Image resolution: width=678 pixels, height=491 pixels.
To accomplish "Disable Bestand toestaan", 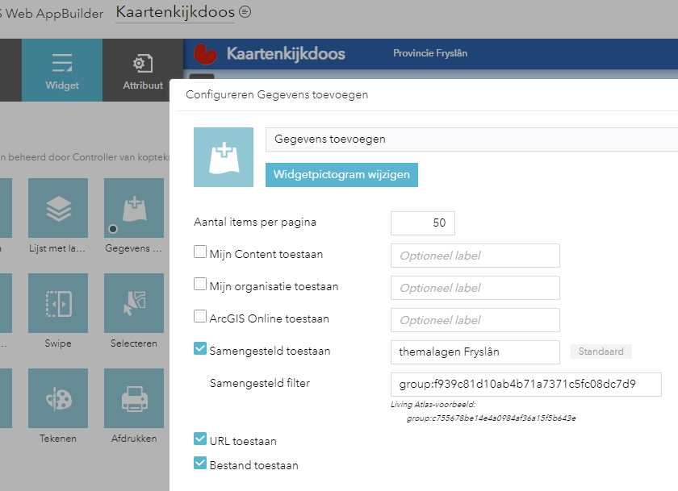I will point(199,464).
